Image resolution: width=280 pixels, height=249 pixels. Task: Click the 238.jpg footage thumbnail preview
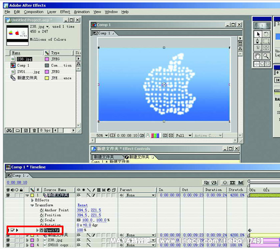tap(18, 35)
